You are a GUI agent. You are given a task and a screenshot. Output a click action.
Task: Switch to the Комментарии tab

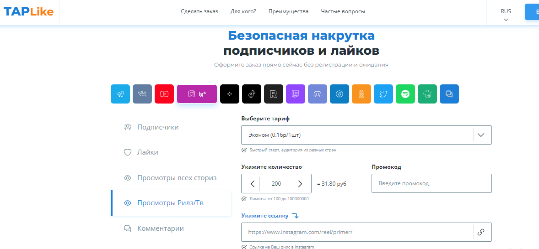tap(171, 228)
